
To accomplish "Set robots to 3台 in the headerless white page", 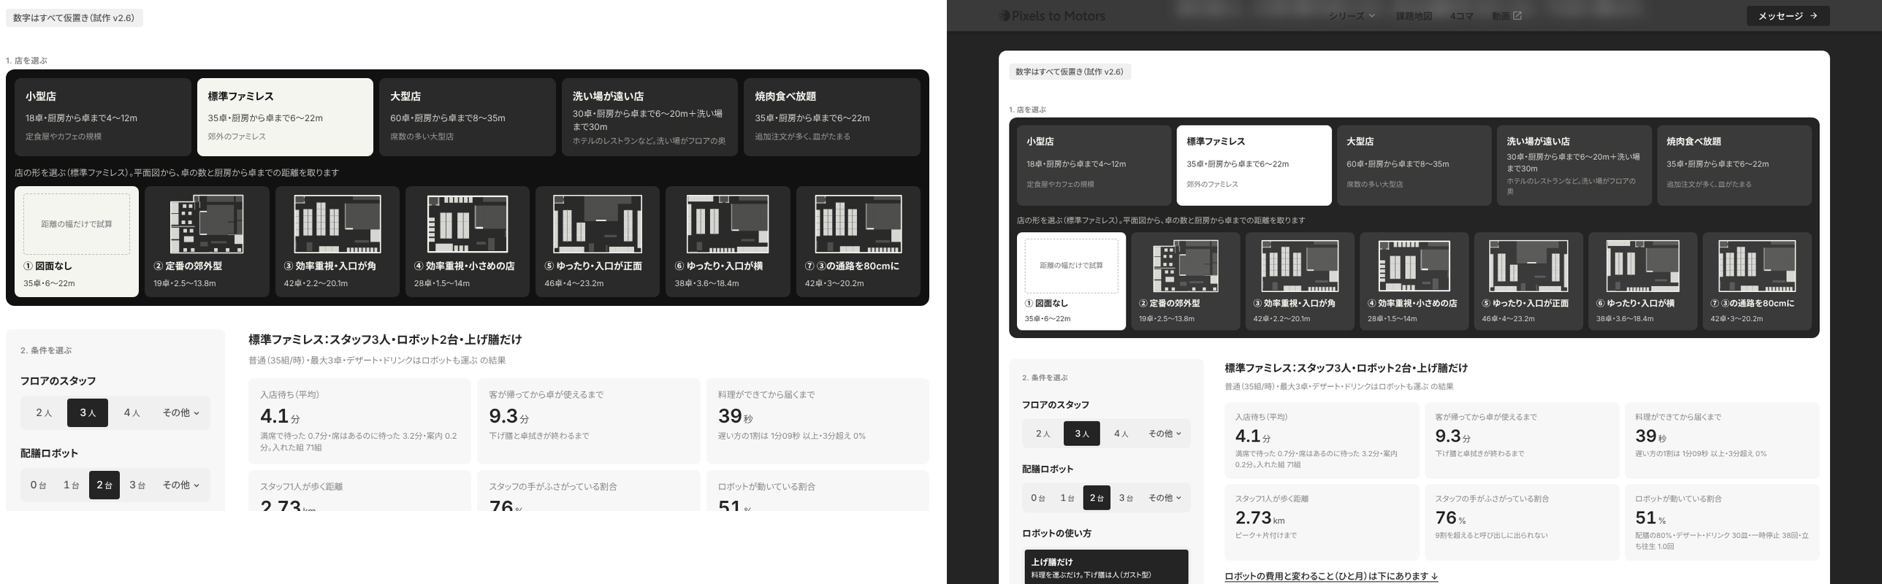I will 137,485.
